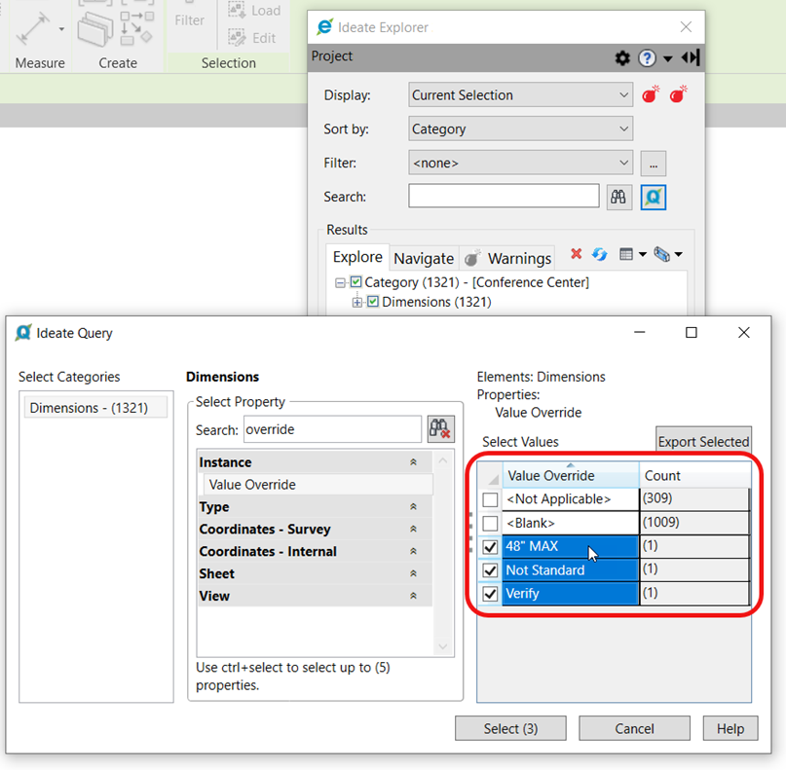Expand the Dimensions (1321) tree node

356,303
